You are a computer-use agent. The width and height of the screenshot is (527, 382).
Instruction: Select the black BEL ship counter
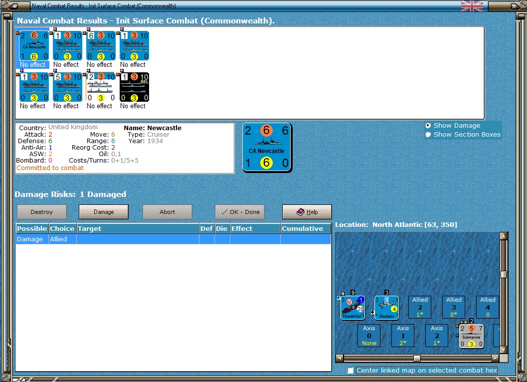(x=134, y=87)
